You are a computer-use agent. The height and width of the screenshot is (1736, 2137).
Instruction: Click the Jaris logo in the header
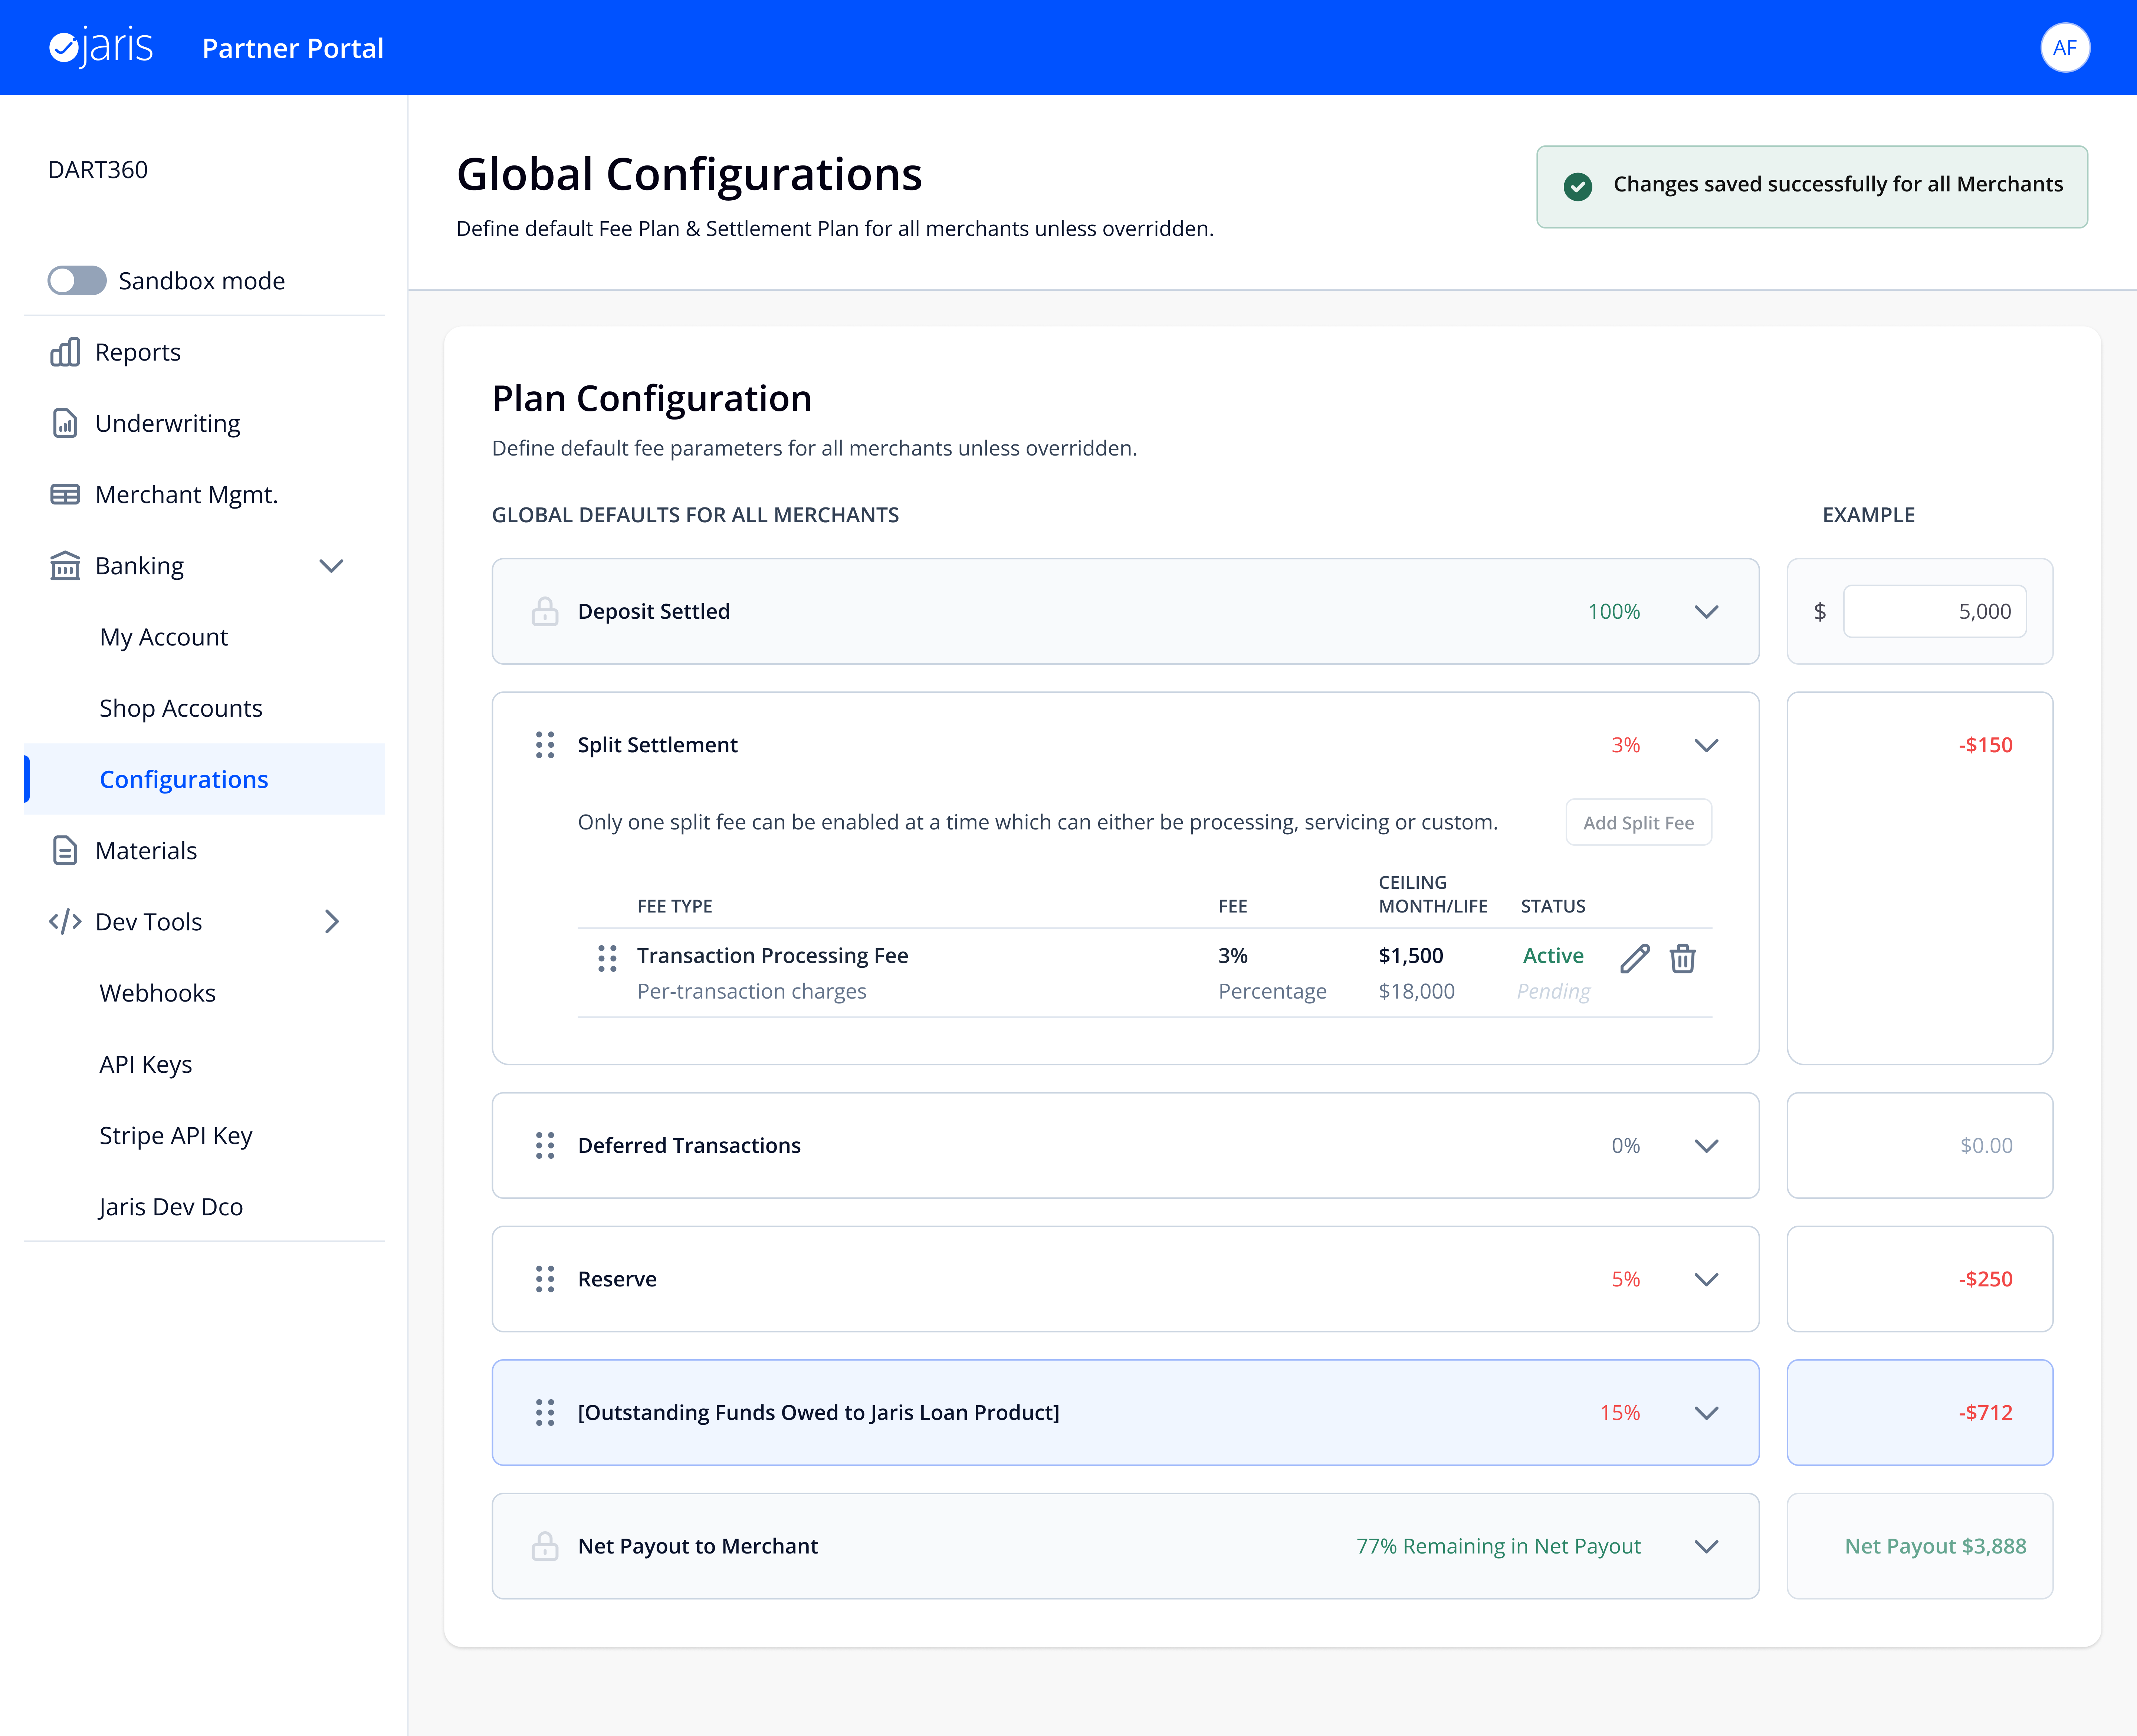[x=101, y=47]
